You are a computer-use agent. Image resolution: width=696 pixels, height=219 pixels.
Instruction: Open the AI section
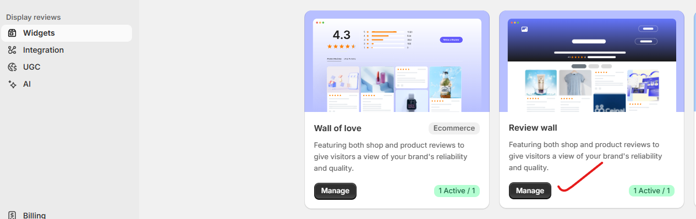(67, 84)
